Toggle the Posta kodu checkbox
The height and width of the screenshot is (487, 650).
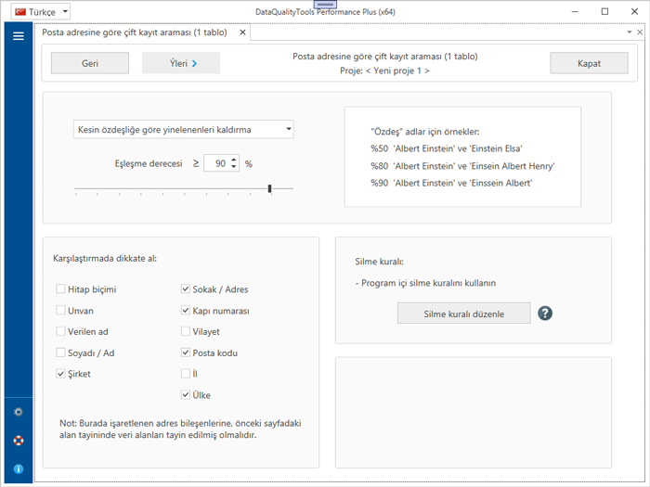pos(186,352)
